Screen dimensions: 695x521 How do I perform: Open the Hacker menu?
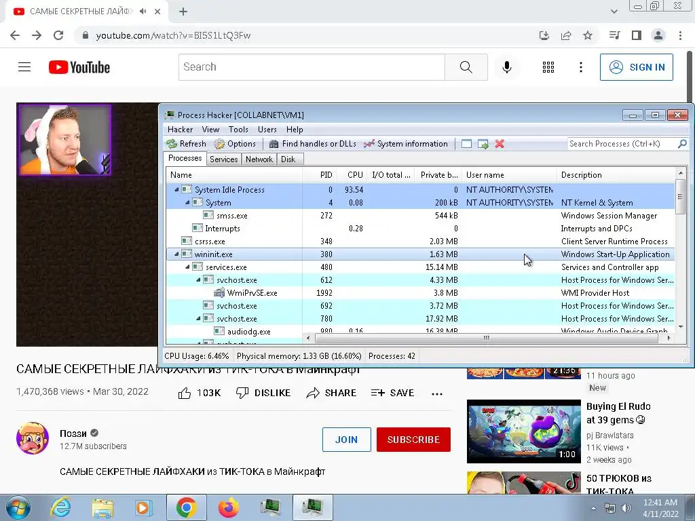pyautogui.click(x=180, y=130)
